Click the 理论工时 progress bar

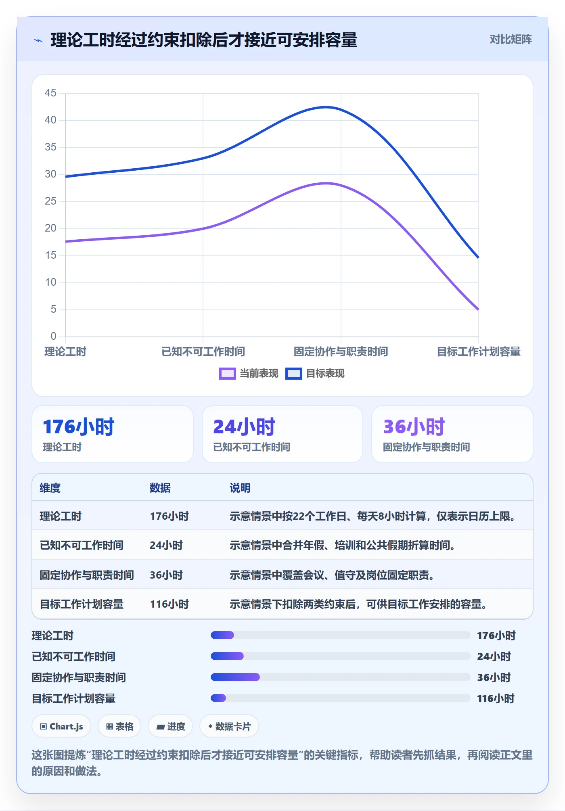(x=340, y=635)
